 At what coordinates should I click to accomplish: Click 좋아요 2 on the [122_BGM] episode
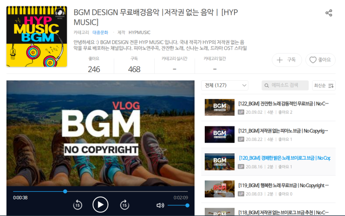(x=285, y=112)
